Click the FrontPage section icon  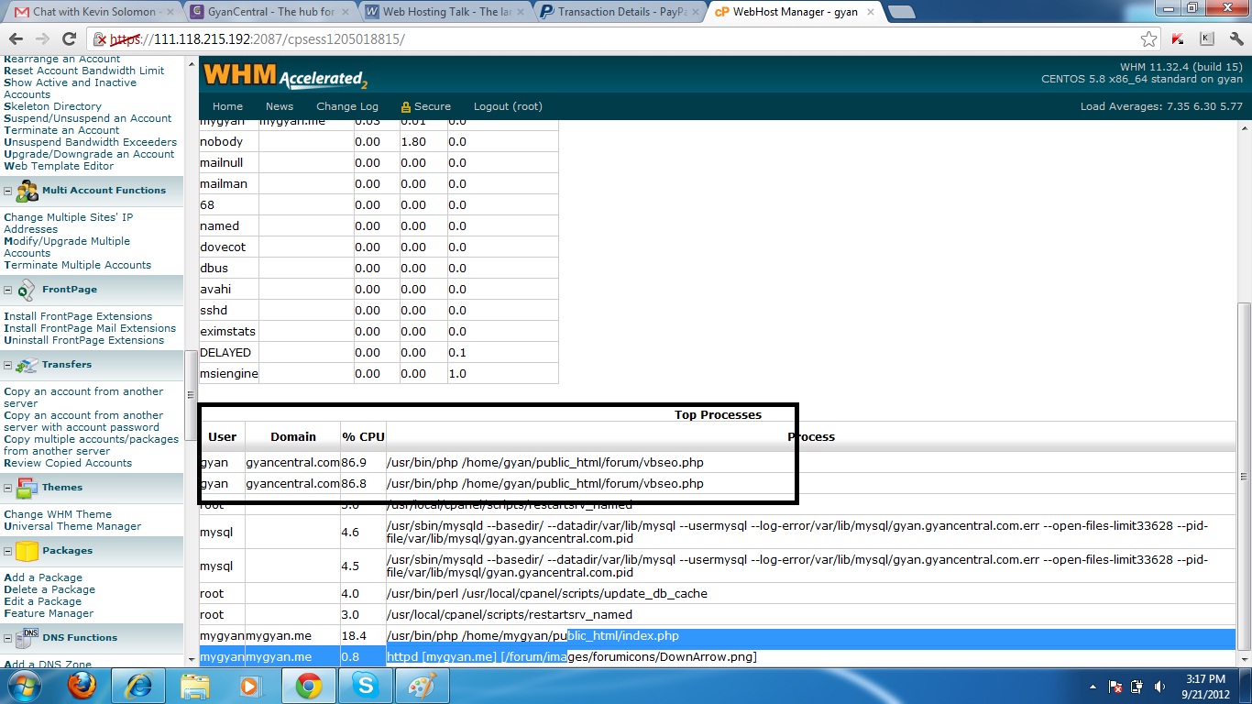27,290
